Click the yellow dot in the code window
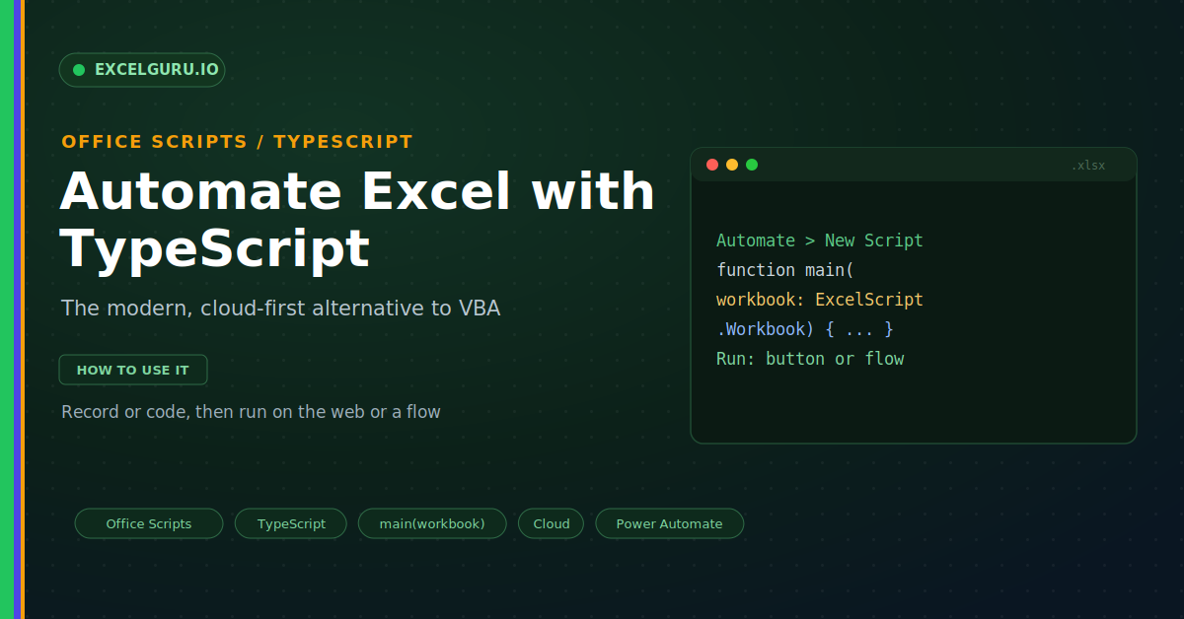 [732, 165]
